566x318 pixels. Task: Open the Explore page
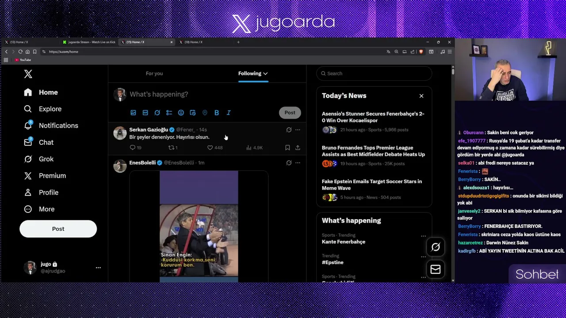pyautogui.click(x=43, y=109)
